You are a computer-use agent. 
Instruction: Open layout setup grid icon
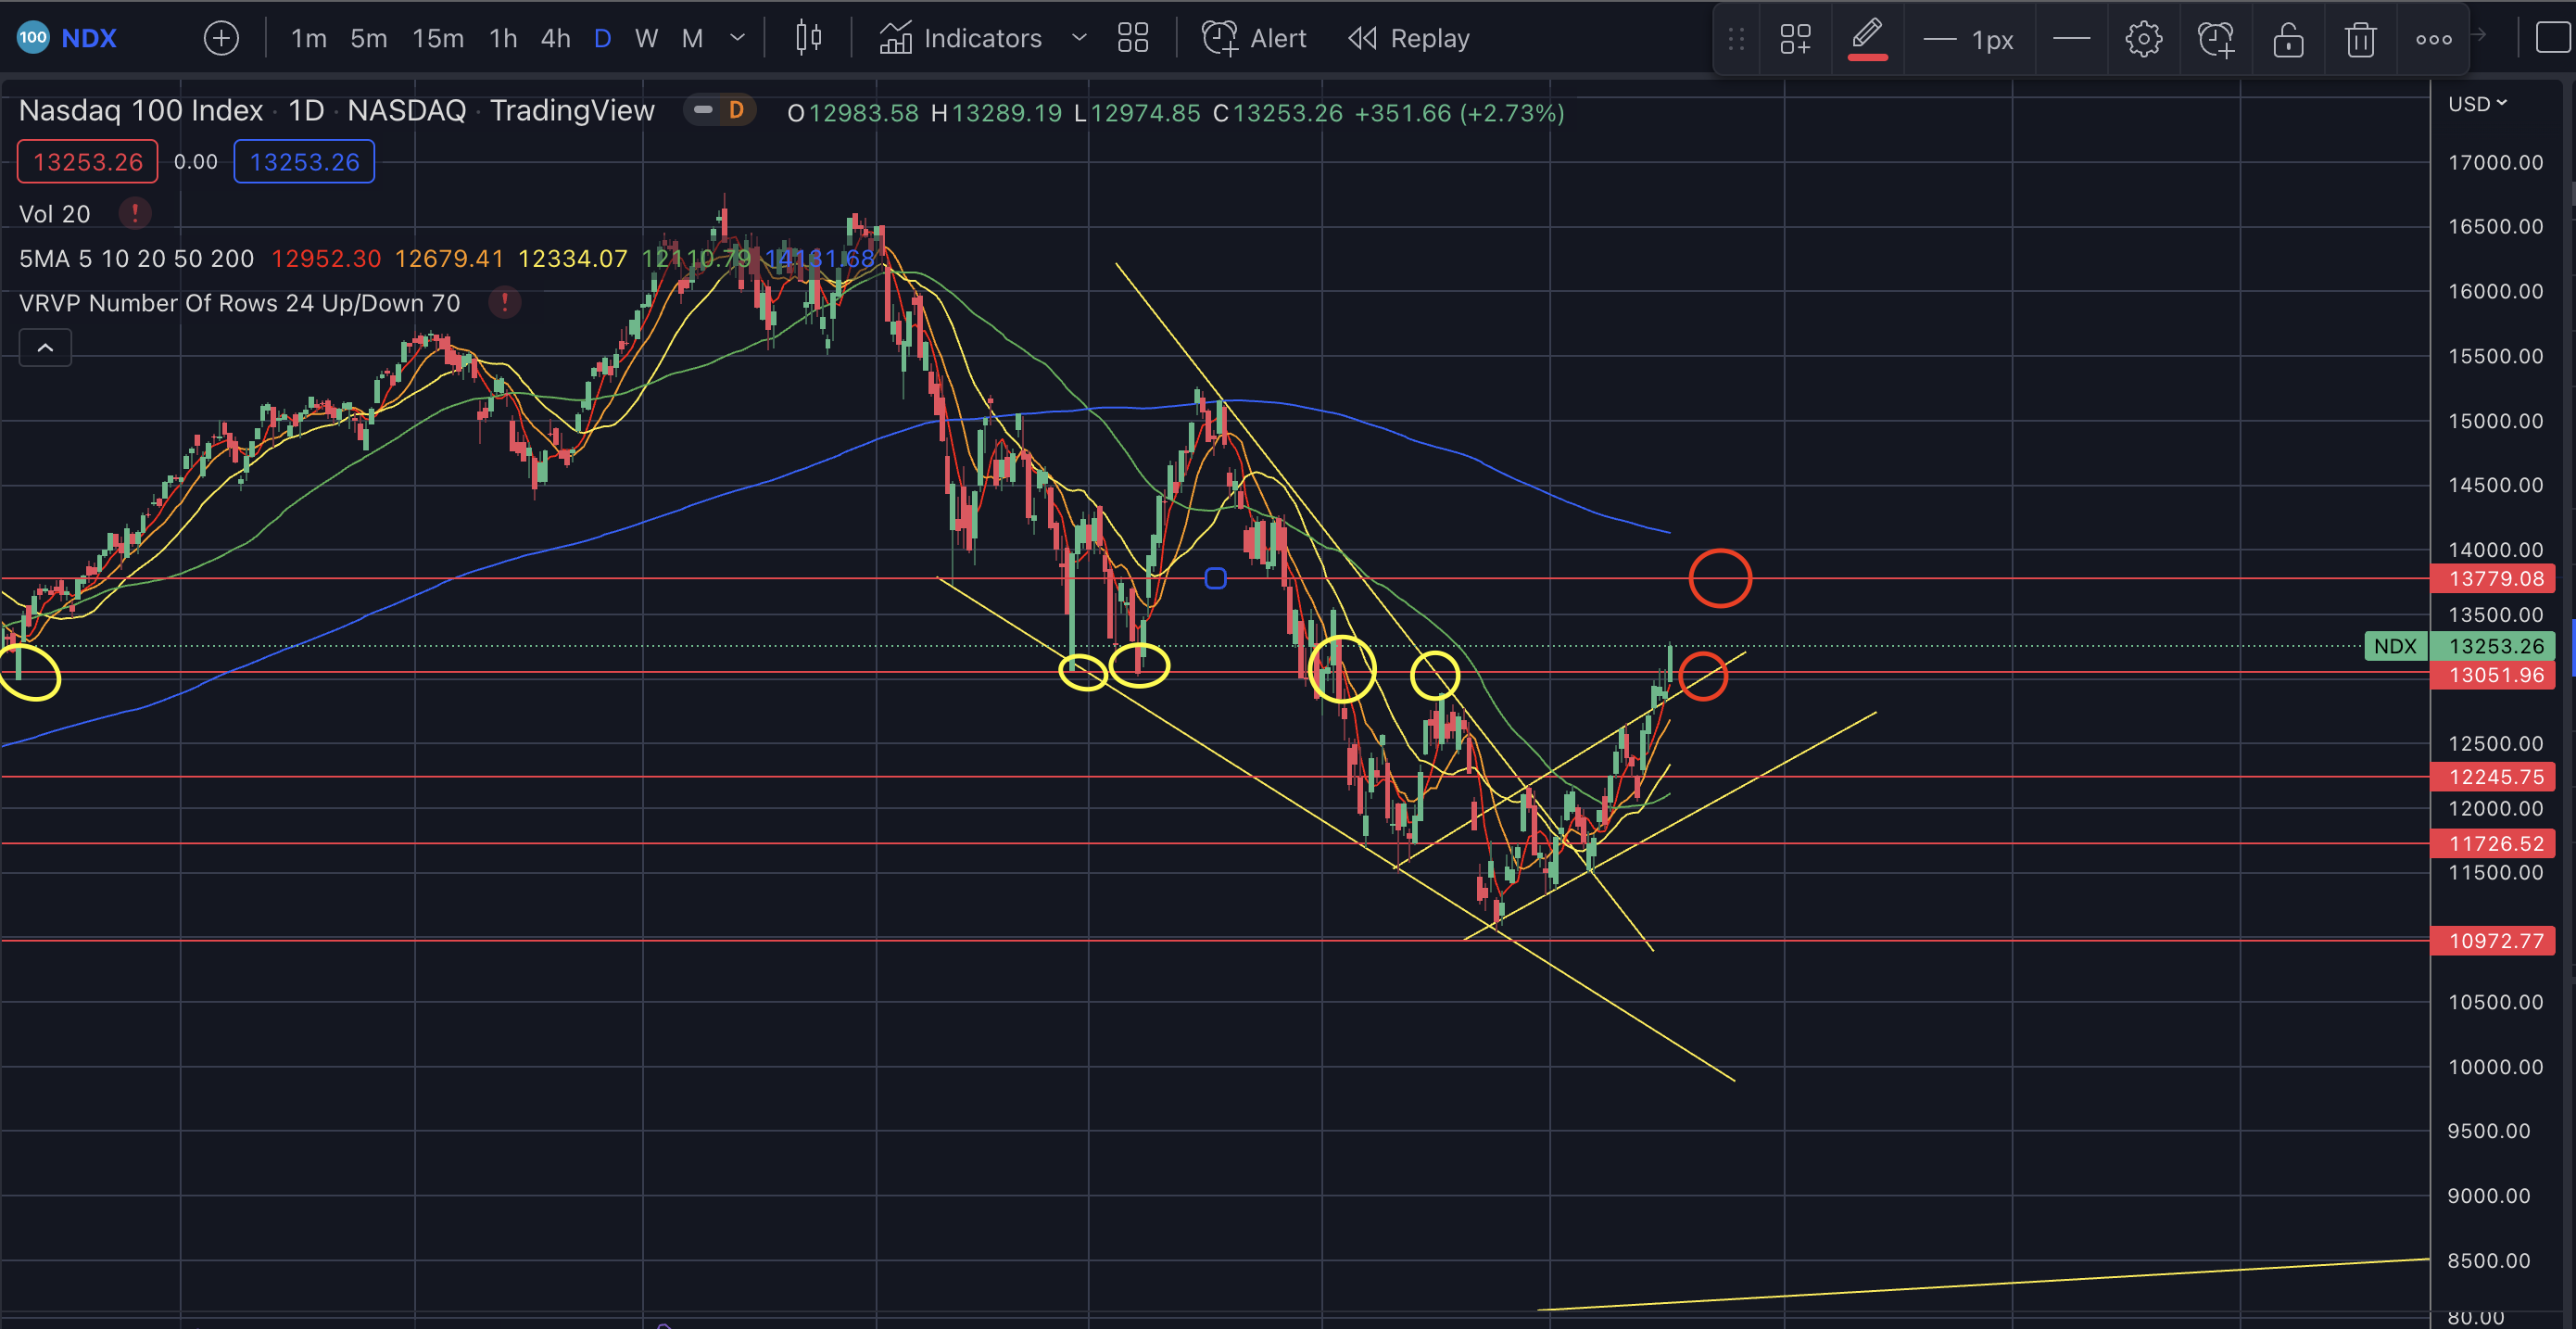click(1133, 38)
